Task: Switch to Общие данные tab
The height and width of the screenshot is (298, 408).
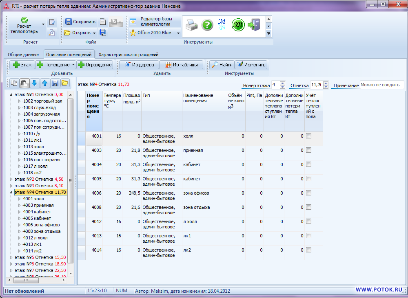Action: point(23,54)
